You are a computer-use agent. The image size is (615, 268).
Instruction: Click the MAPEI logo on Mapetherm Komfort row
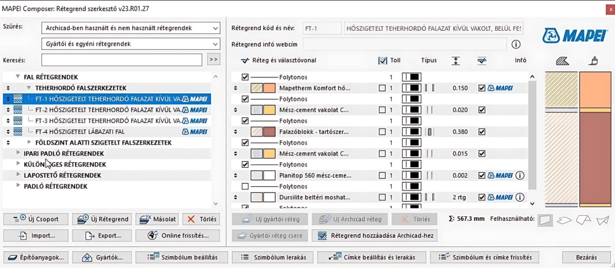coord(501,88)
